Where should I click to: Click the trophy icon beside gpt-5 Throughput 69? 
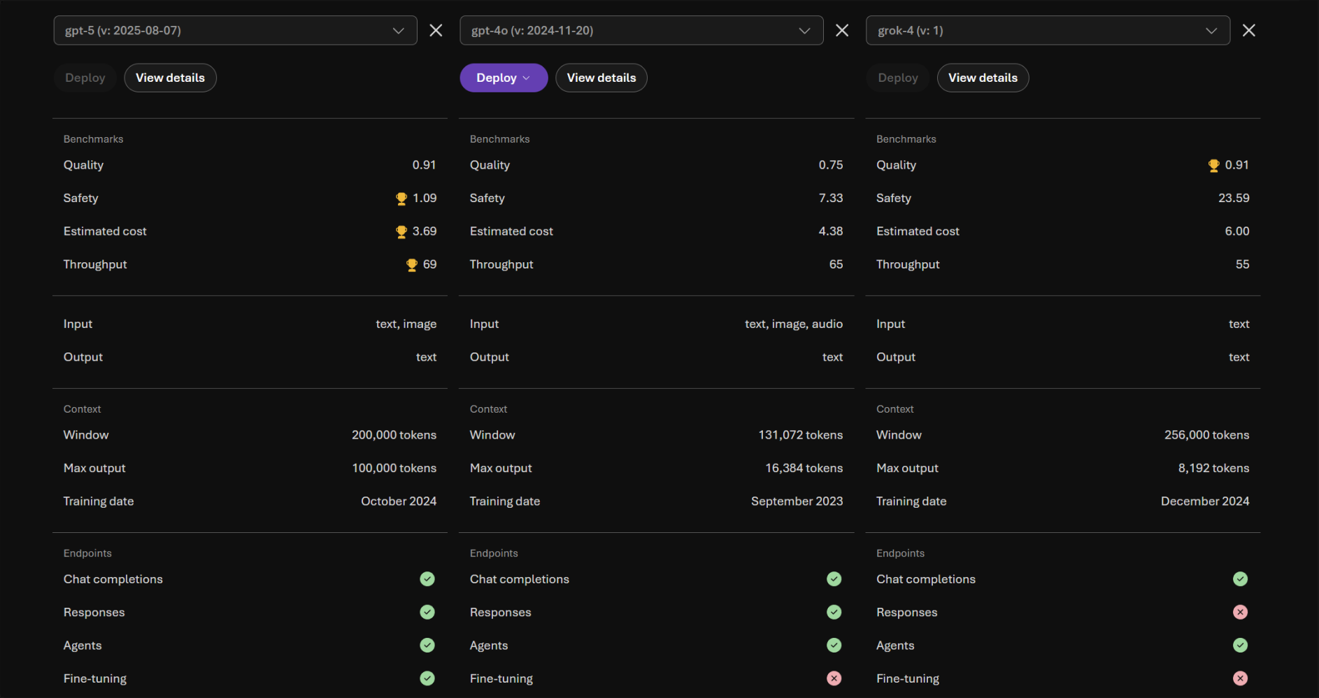point(412,265)
